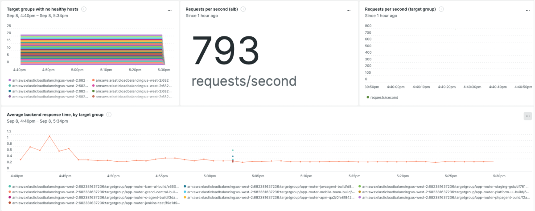Hide app-router-staging-gcb series via legend
This screenshot has height=211, width=535.
pyautogui.click(x=446, y=187)
